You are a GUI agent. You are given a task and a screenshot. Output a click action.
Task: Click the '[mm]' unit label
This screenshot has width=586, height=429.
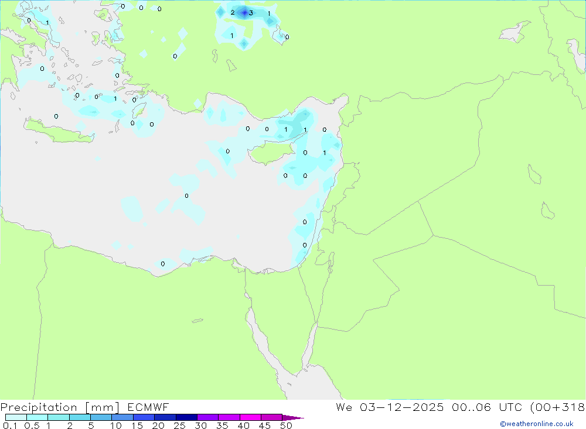[x=103, y=407]
